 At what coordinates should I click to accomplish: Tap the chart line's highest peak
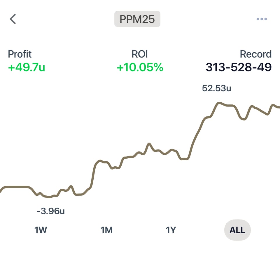(x=219, y=103)
